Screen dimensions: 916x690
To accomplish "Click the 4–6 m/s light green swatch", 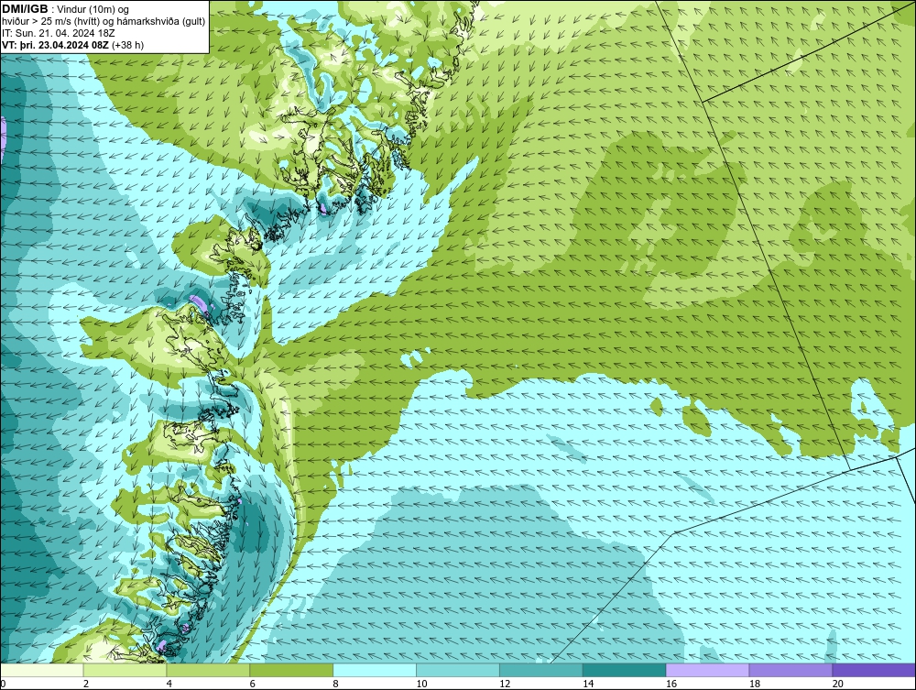I will coord(208,670).
